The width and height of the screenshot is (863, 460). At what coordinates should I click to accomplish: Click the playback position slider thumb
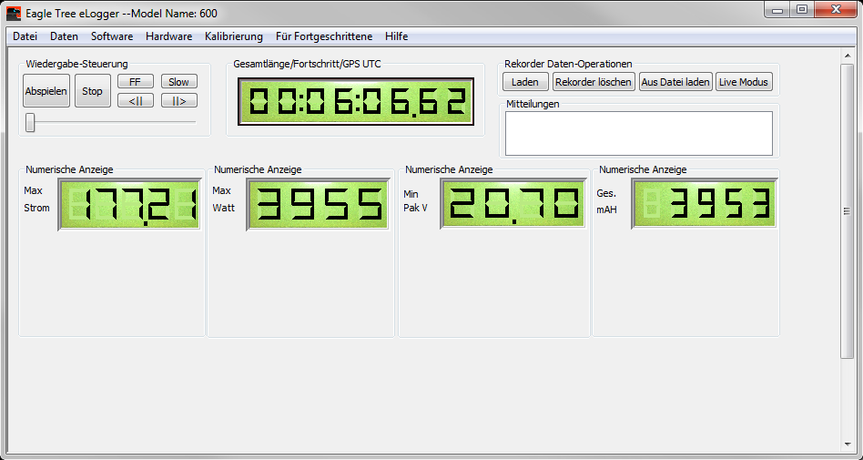click(30, 122)
